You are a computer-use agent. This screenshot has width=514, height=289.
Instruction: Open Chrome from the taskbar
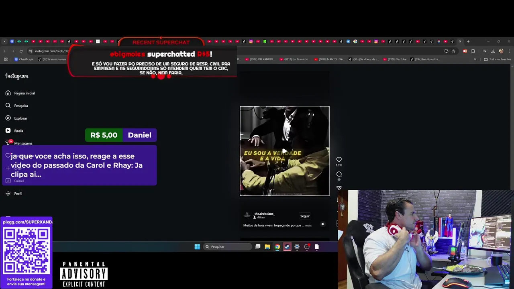tap(277, 247)
